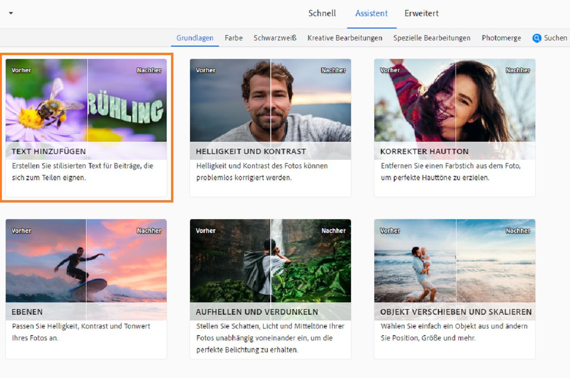
Task: Click the TEXT HINZUFÜGEN title
Action: click(x=49, y=152)
